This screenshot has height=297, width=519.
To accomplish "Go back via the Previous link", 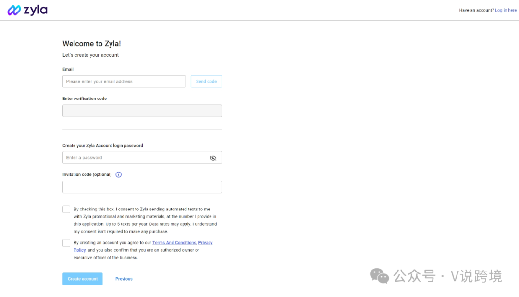I will pyautogui.click(x=124, y=279).
